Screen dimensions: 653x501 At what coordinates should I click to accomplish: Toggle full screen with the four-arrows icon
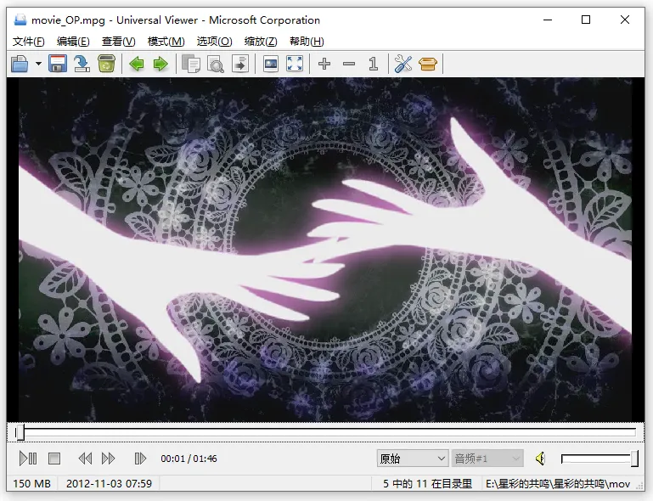pyautogui.click(x=295, y=65)
